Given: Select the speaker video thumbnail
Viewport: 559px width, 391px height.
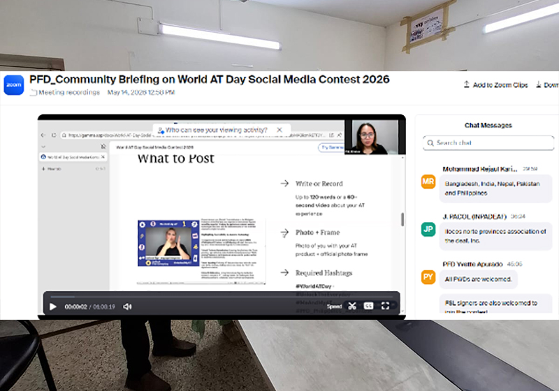Looking at the screenshot, I should pos(372,137).
